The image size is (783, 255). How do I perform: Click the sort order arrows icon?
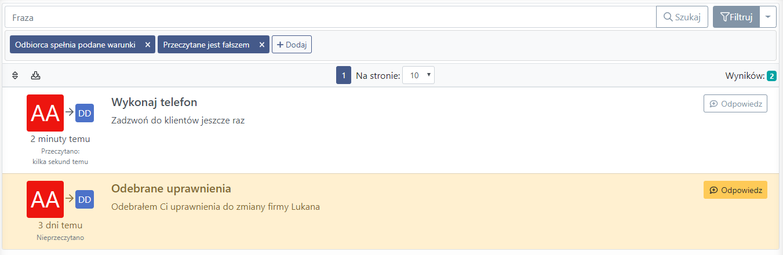(x=16, y=75)
